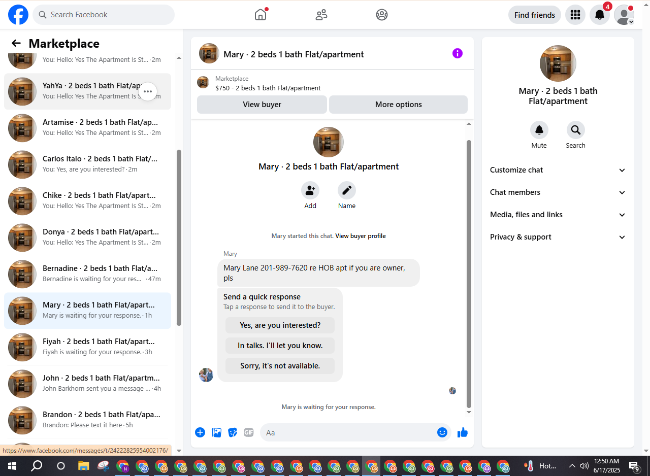This screenshot has width=650, height=476.
Task: Open the purple conversation info icon
Action: pyautogui.click(x=458, y=53)
